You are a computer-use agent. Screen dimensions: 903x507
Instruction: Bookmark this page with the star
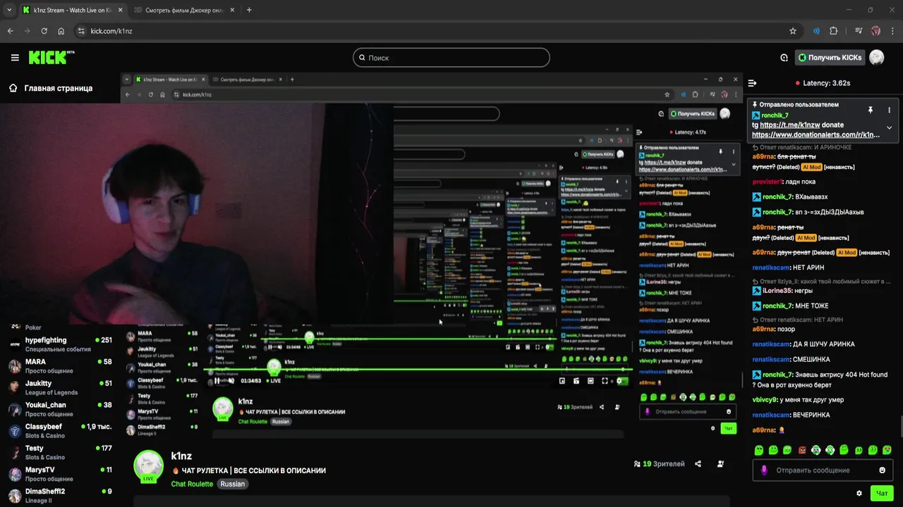point(793,31)
